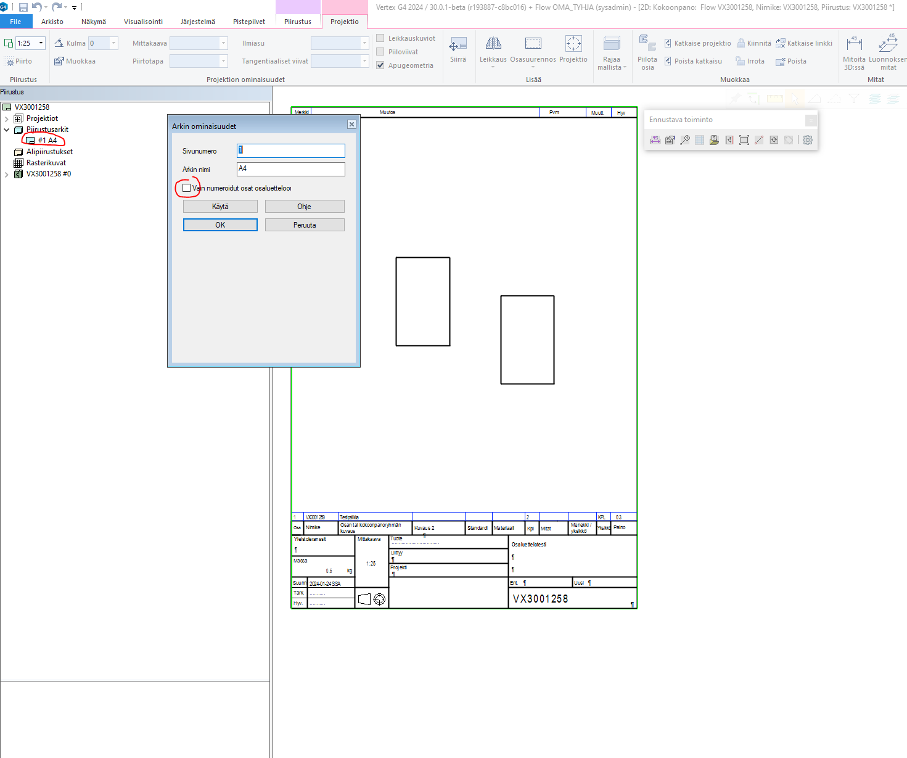Collapse the Piirustusarkit tree node
907x758 pixels.
pos(7,130)
